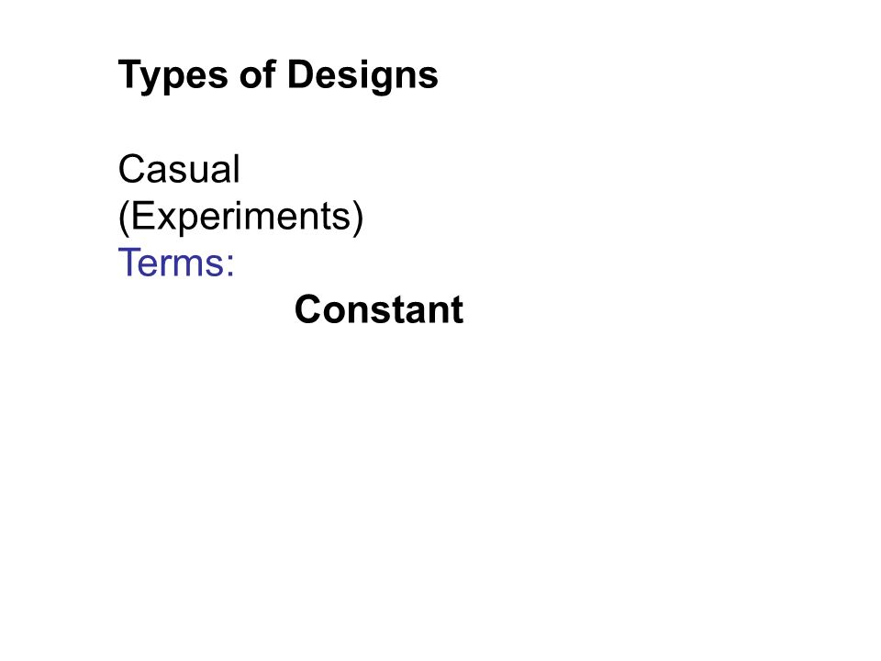
Task: Click closing parenthesis after Experiments
Action: (x=358, y=218)
